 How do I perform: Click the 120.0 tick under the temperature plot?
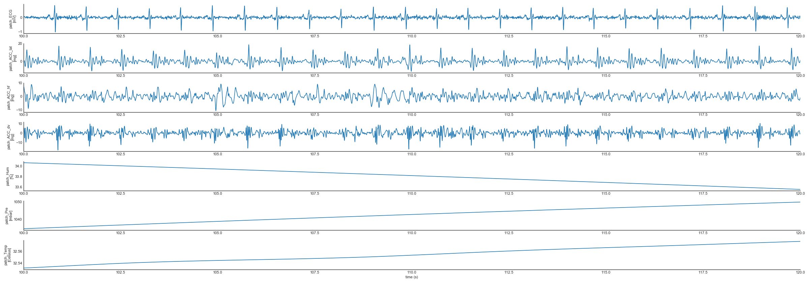(800, 272)
